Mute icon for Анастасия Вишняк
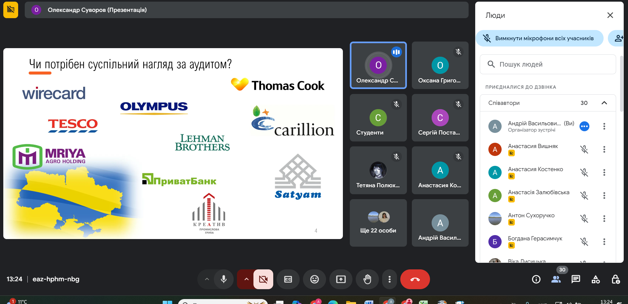The image size is (628, 304). coord(584,149)
